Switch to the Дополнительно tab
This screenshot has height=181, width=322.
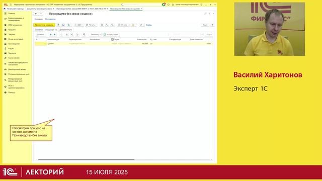tap(66, 30)
